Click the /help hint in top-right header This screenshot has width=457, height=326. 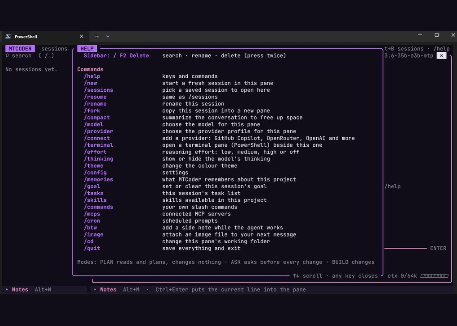(x=441, y=49)
